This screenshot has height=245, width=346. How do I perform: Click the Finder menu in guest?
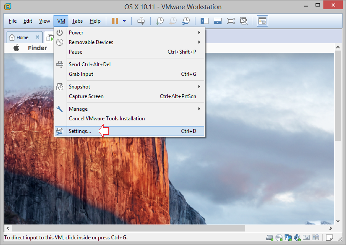(x=37, y=48)
